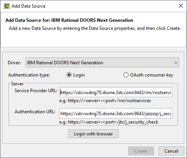Viewport: 187px width, 158px height.
Task: Click the Authentication URL: label
Action: (35, 112)
